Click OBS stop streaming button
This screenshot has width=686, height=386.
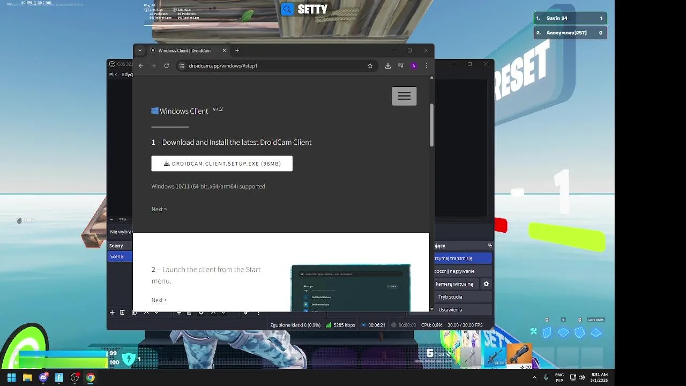tap(463, 258)
